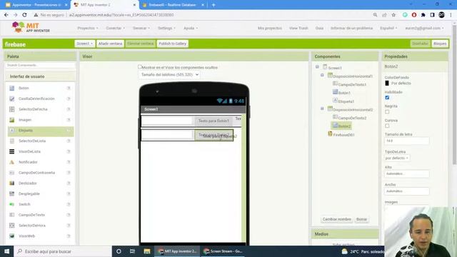
Task: Switch to the Firebase Realtime Database tab
Action: pyautogui.click(x=174, y=5)
